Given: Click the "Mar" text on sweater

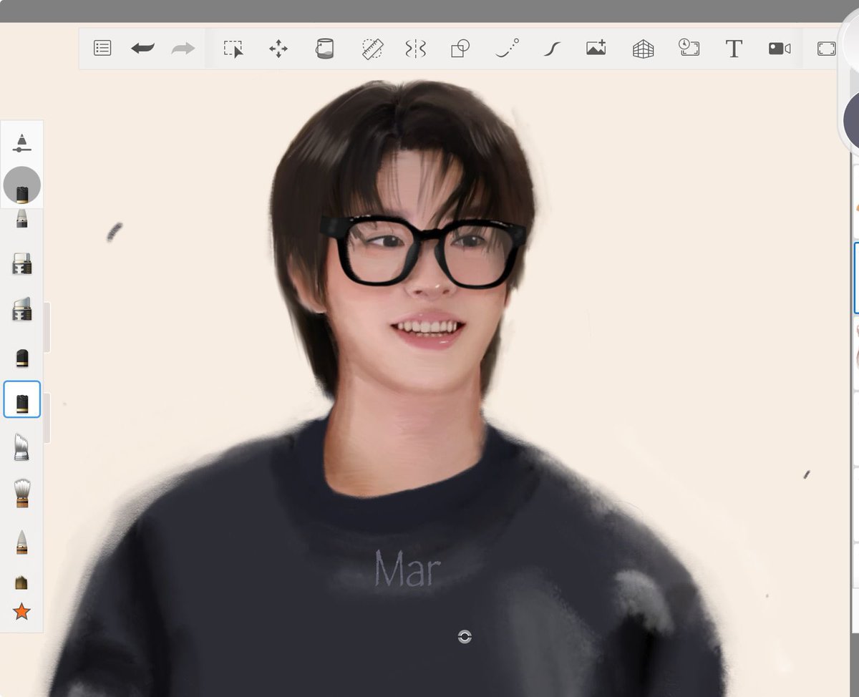Looking at the screenshot, I should 407,569.
